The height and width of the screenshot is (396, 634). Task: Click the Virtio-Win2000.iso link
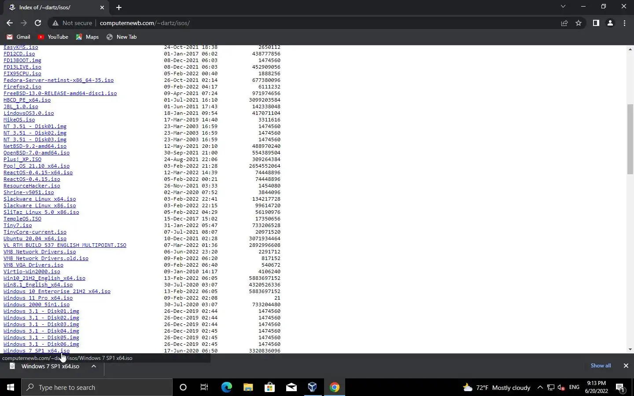click(x=32, y=271)
